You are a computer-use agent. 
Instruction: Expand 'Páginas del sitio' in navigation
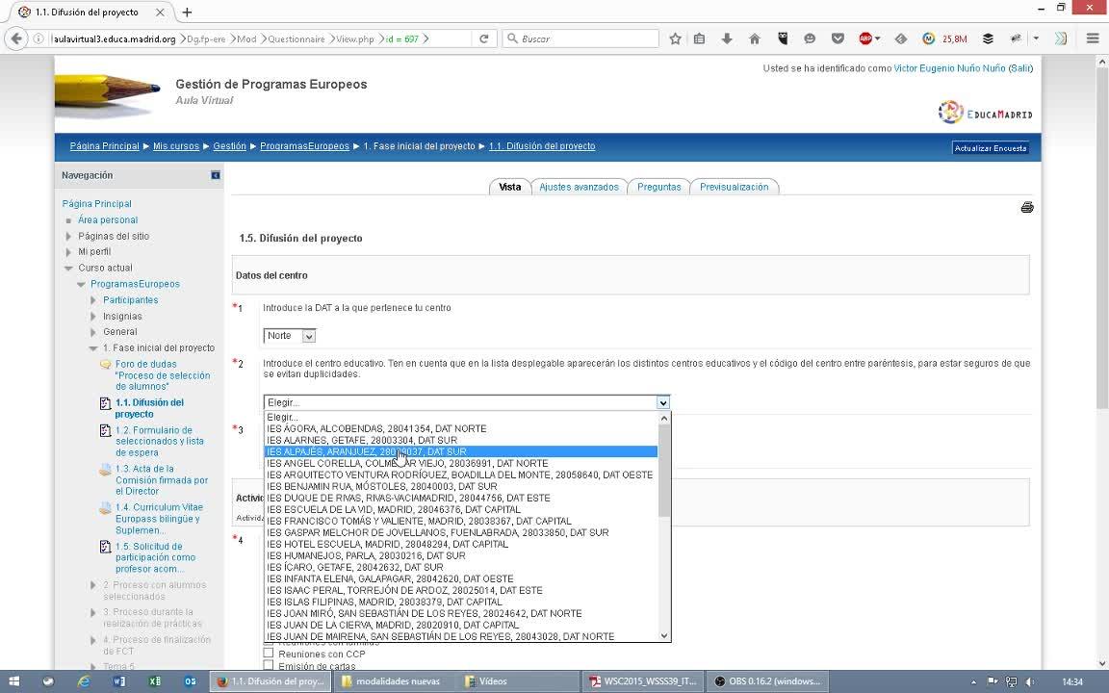68,236
